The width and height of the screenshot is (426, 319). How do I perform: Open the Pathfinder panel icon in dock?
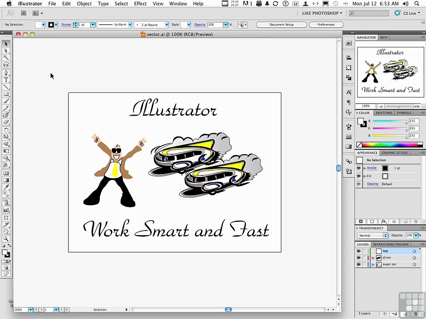(x=349, y=78)
